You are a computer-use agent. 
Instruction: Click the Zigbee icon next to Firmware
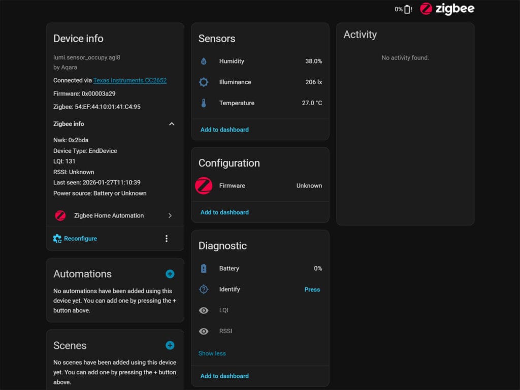pos(203,185)
